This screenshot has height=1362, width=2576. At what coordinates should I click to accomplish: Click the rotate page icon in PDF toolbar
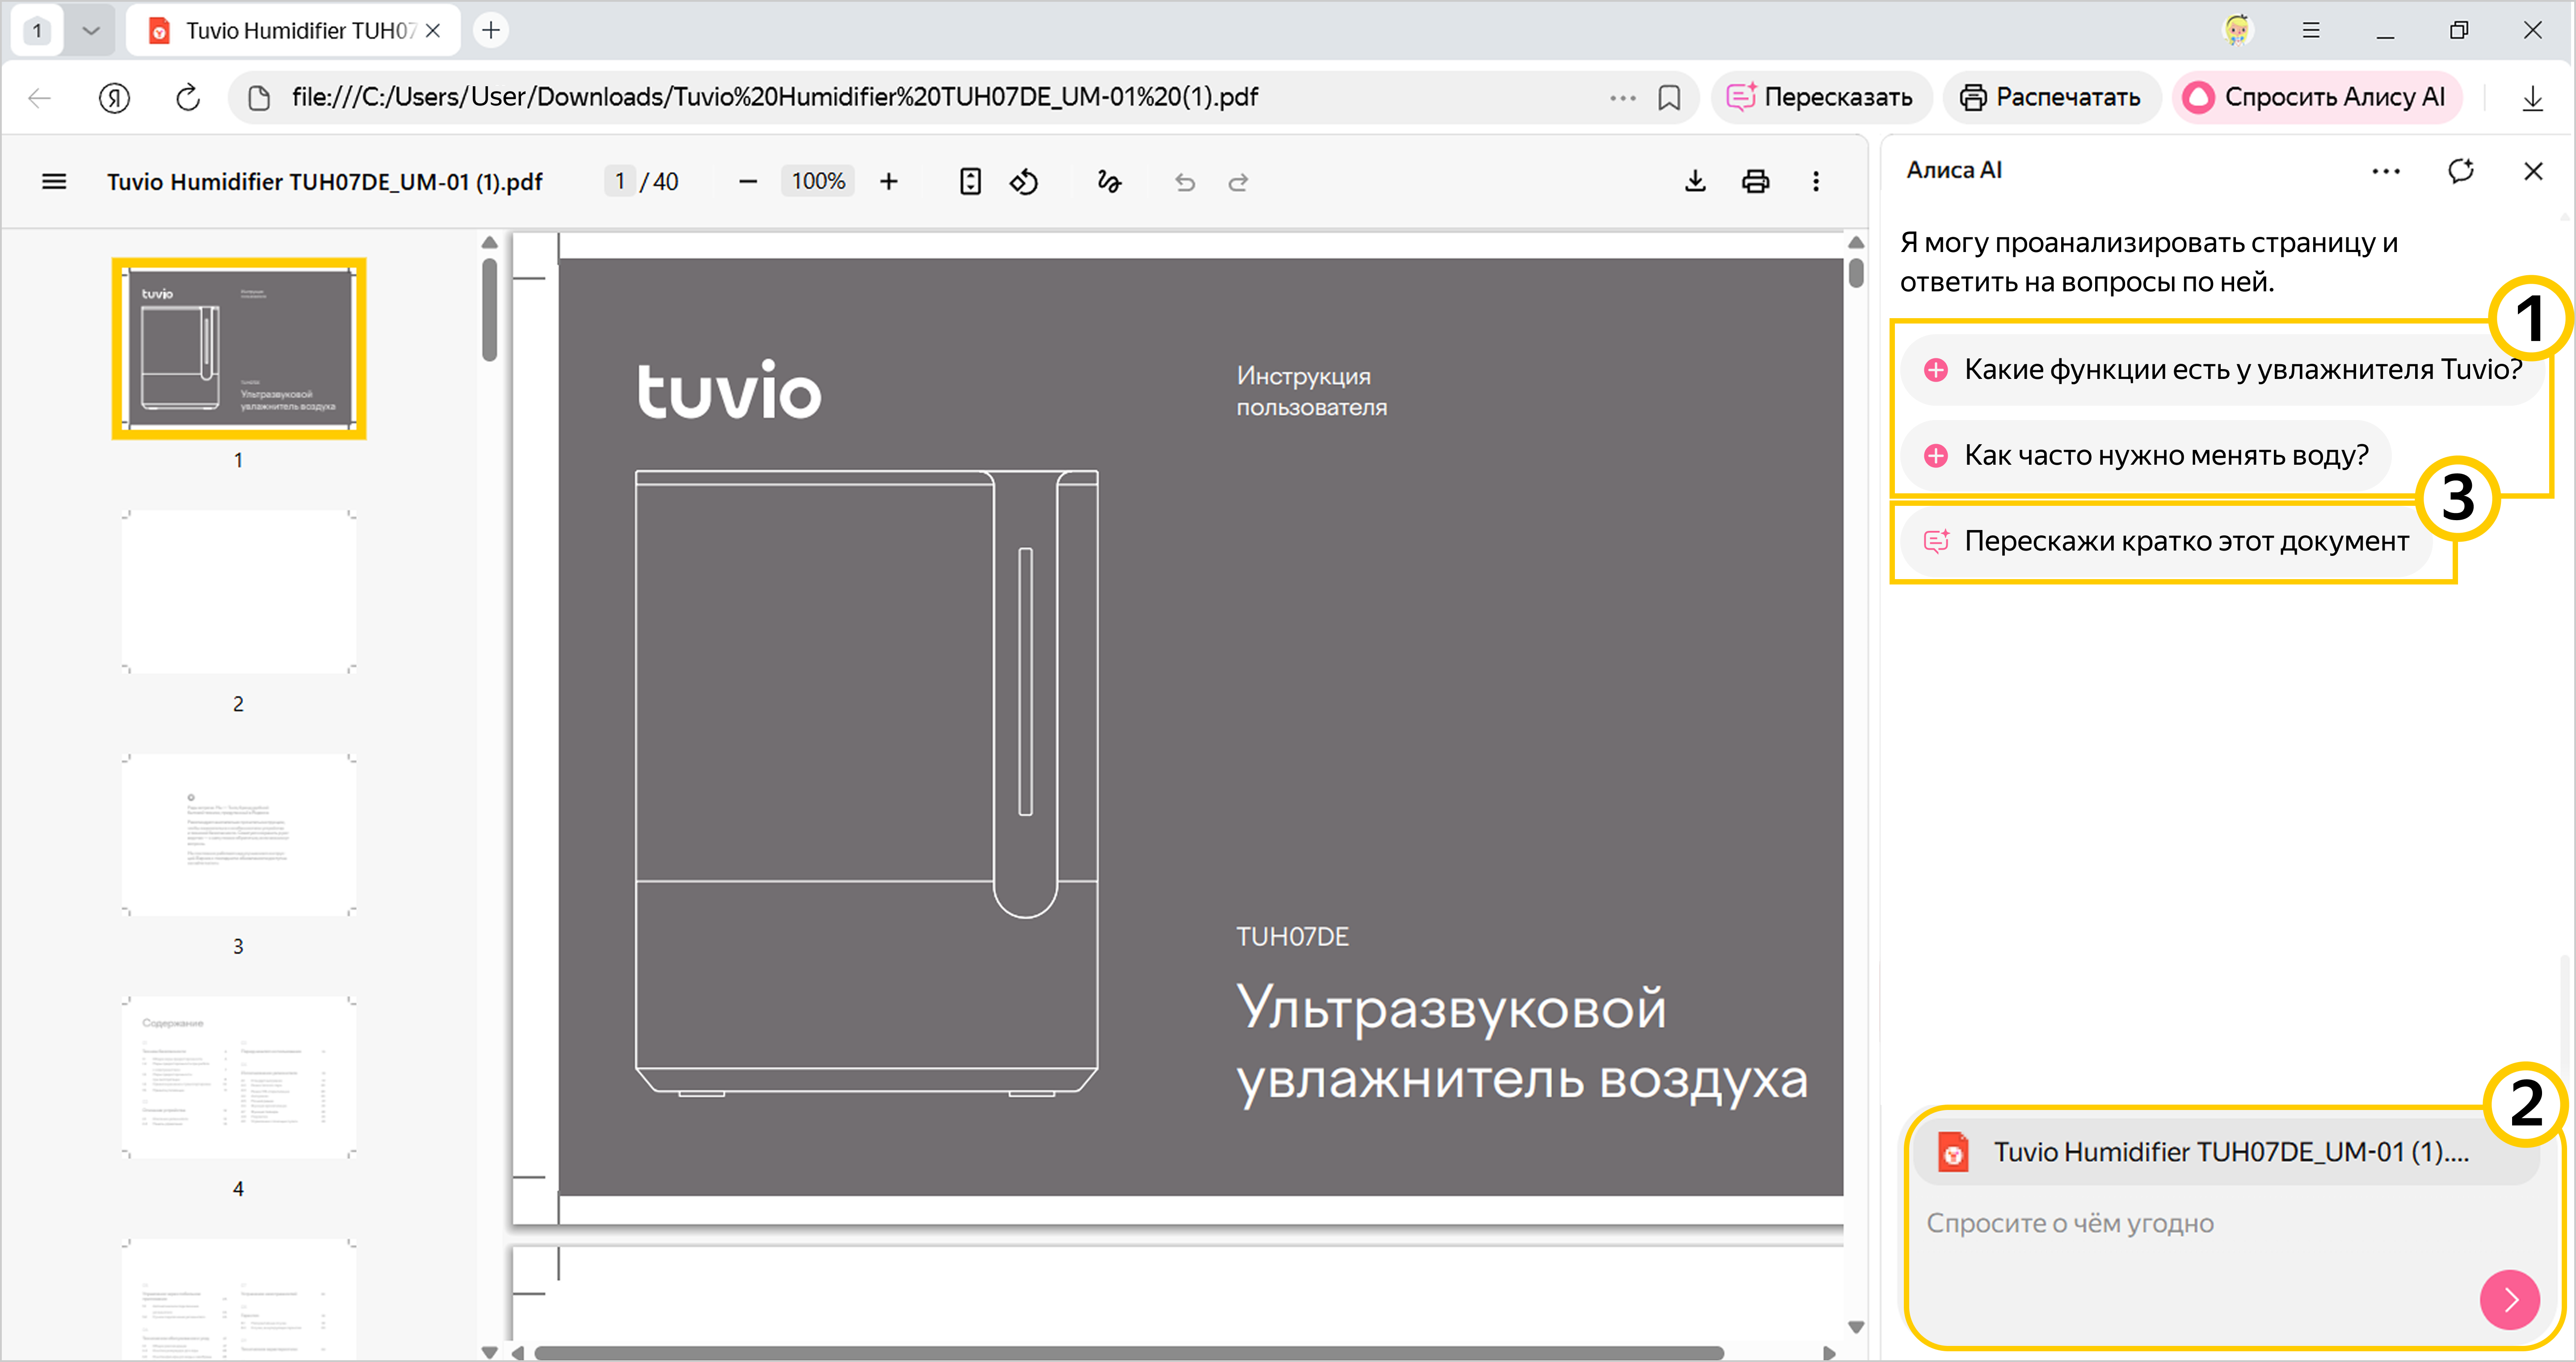(x=1024, y=181)
